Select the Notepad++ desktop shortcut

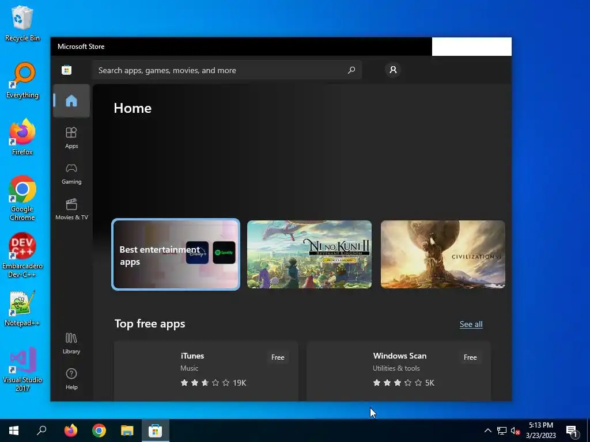click(22, 308)
